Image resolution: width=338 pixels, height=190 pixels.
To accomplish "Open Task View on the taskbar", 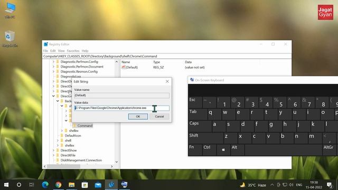I will coord(32,185).
